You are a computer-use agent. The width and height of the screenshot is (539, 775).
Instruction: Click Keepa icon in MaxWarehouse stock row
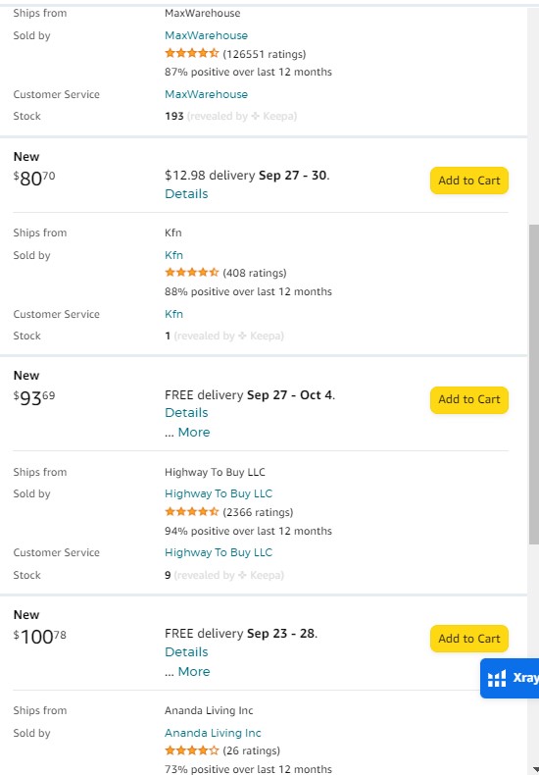pos(255,117)
